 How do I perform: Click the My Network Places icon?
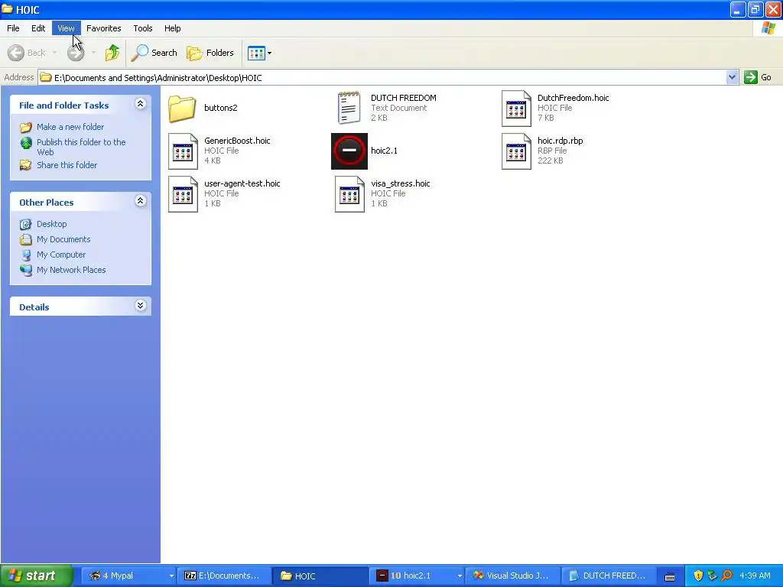coord(26,270)
